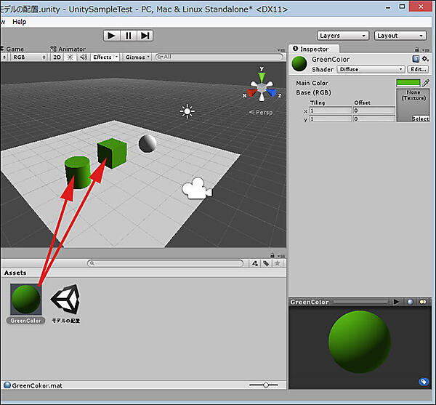436x405 pixels.
Task: Toggle scene lighting sun icon
Action: pyautogui.click(x=70, y=57)
